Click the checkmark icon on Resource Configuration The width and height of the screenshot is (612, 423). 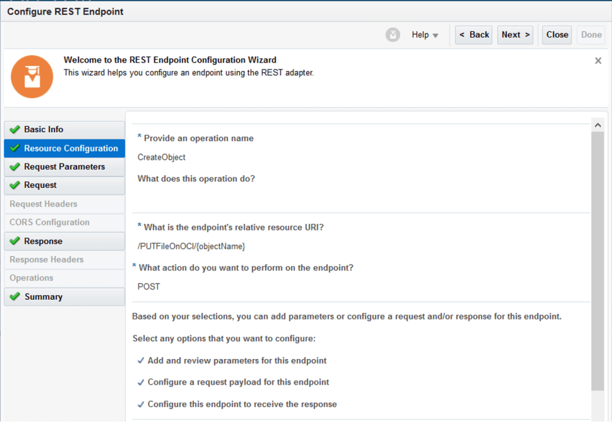(15, 148)
